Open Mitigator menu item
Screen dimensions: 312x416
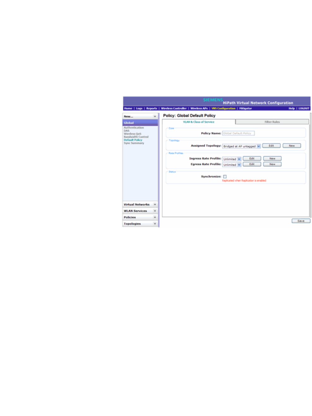click(245, 108)
